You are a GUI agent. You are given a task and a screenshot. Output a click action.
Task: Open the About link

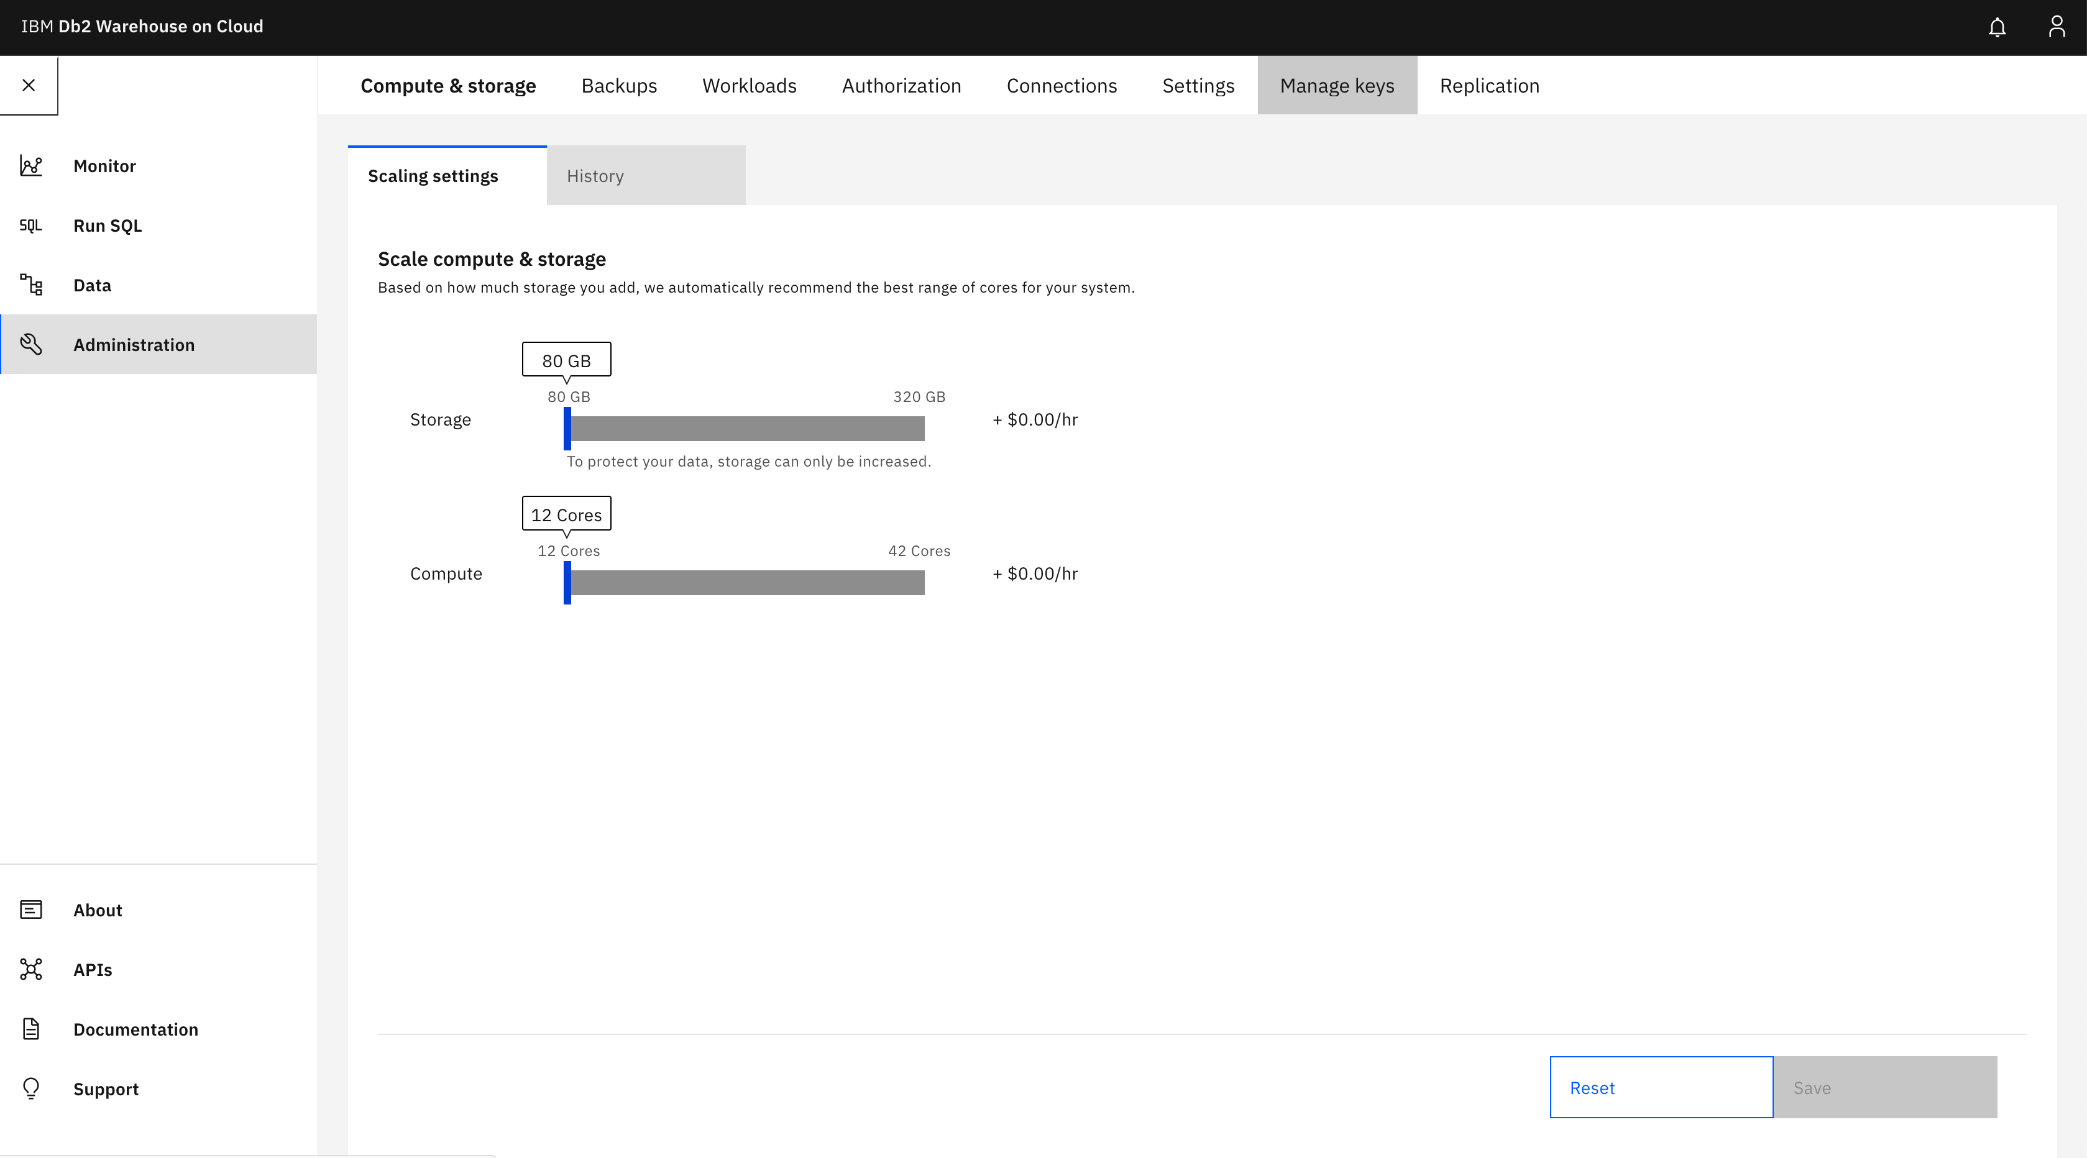point(159,910)
